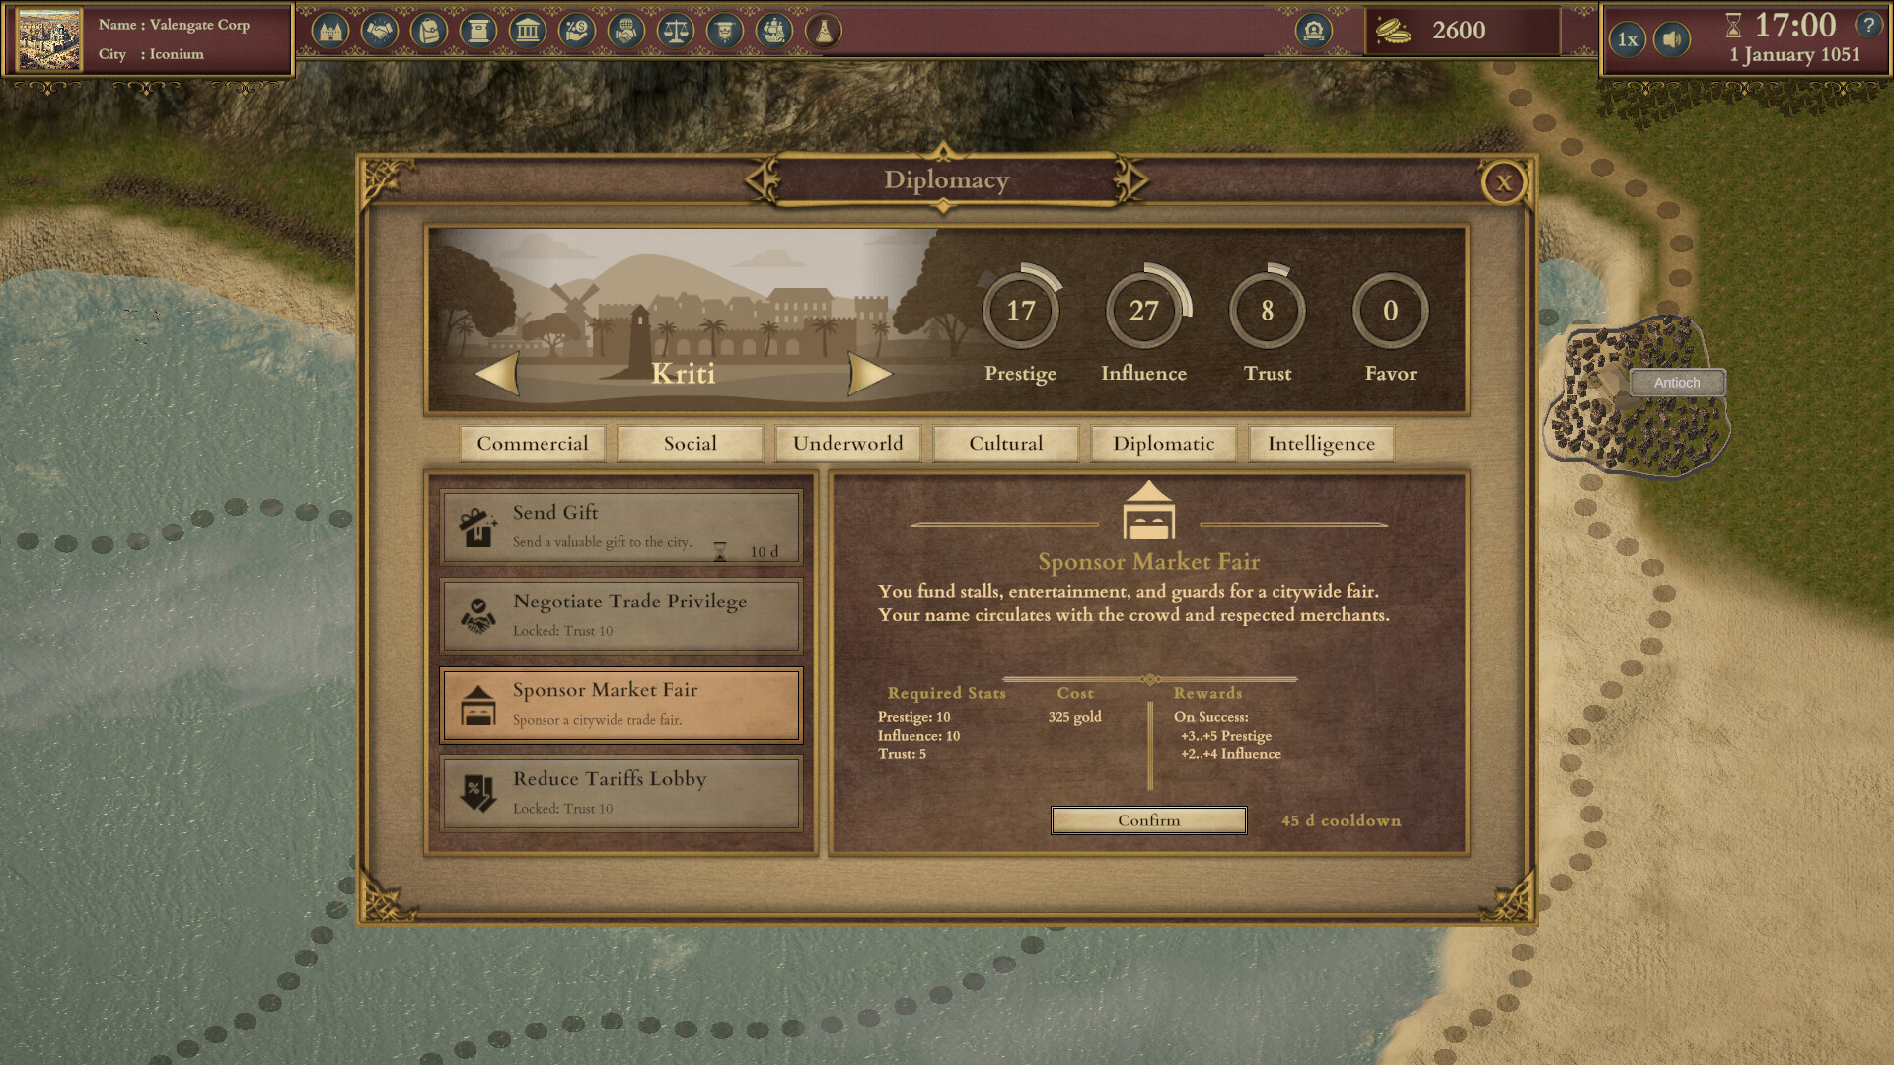
Task: Open the sailing ship icon
Action: [x=774, y=32]
